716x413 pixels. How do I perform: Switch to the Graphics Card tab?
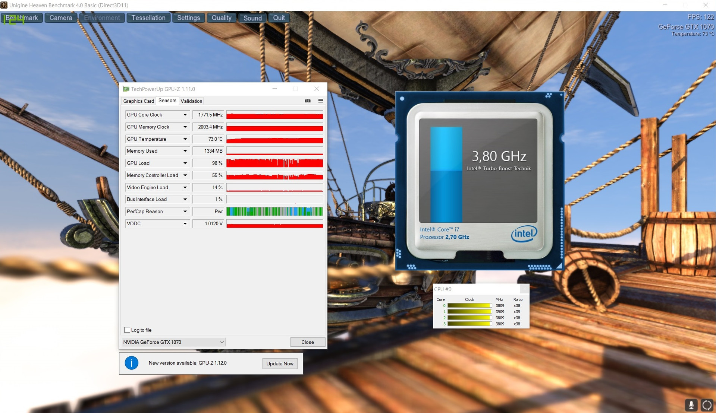(x=139, y=101)
